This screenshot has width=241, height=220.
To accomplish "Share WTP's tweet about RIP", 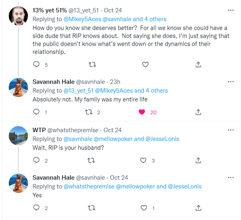I will [x=198, y=161].
